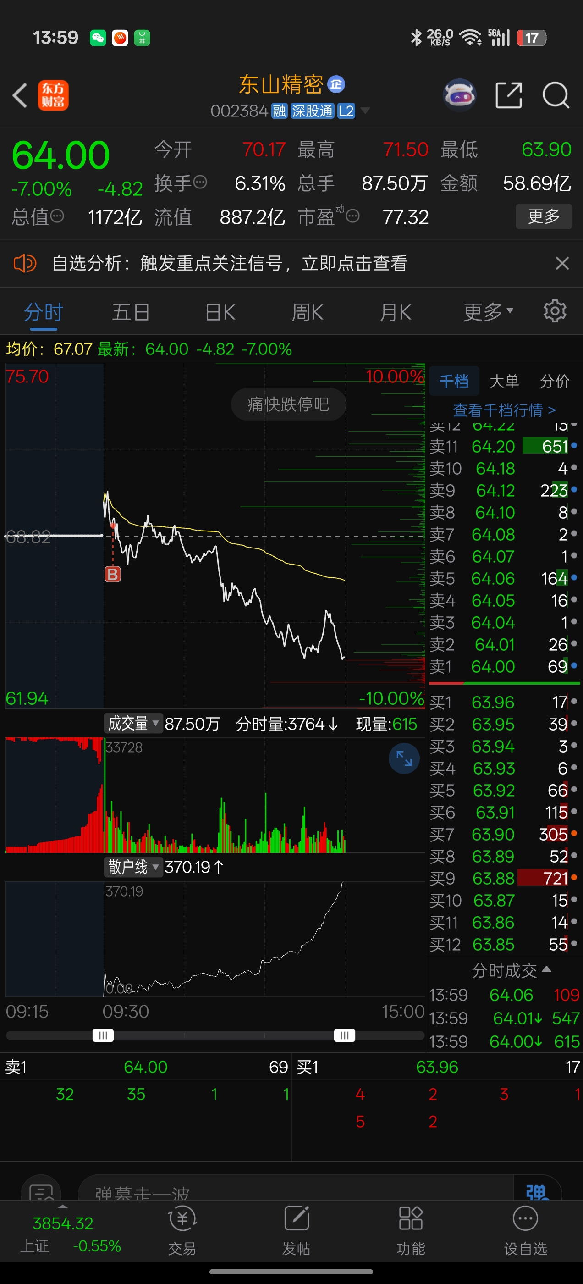Tap the 融 margin badge
The width and height of the screenshot is (583, 1284).
tap(279, 111)
